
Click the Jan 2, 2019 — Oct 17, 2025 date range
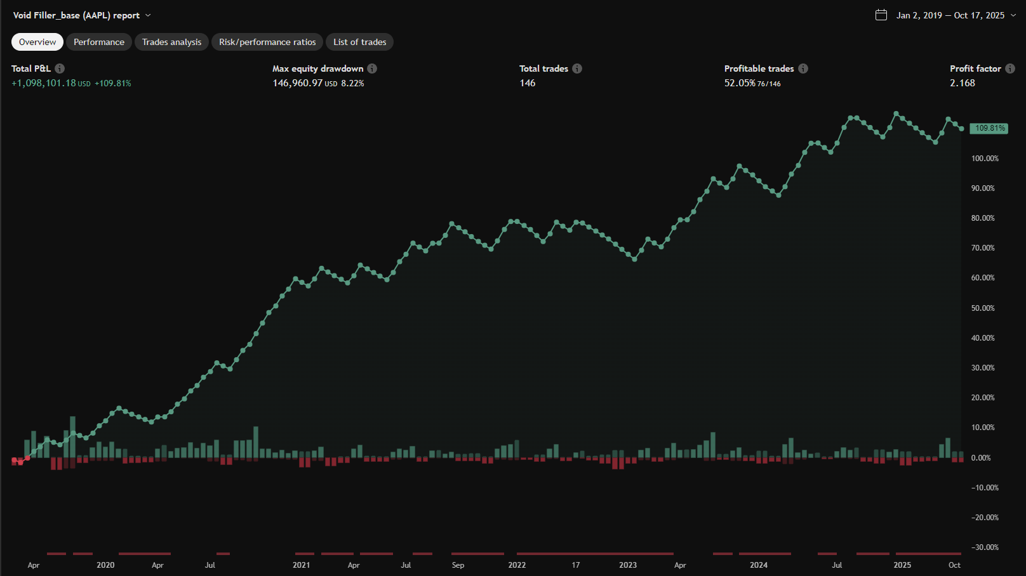[950, 15]
